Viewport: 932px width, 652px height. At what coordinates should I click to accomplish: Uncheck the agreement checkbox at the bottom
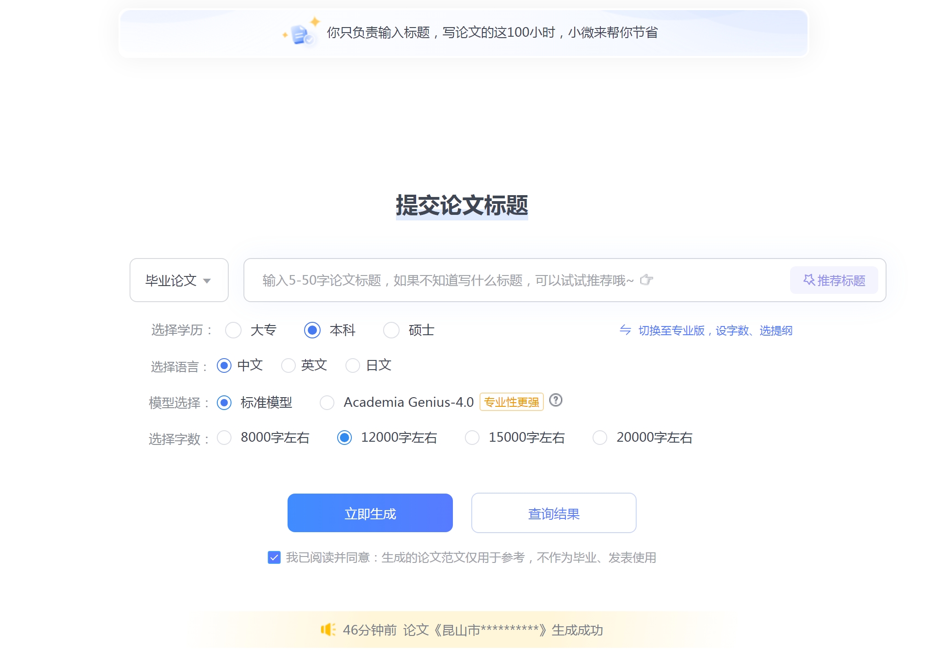[x=274, y=557]
